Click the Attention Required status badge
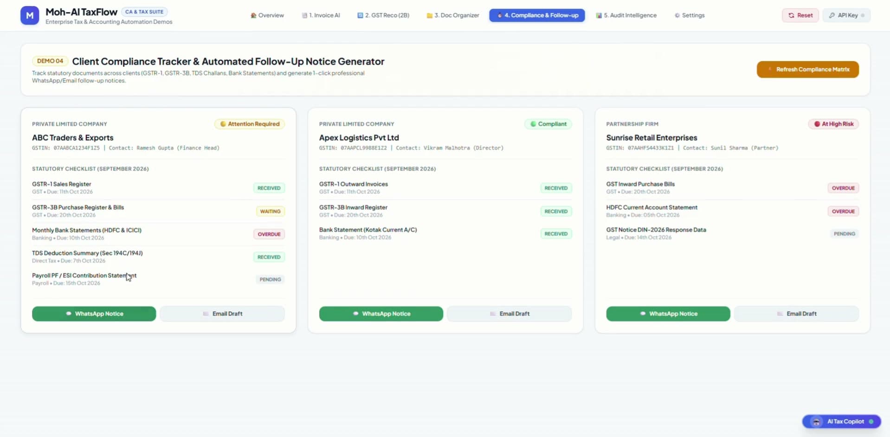Screen dimensions: 890x437 [250, 124]
